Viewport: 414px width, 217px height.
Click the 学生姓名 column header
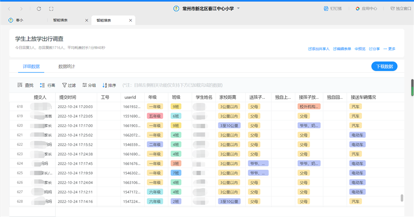point(204,97)
